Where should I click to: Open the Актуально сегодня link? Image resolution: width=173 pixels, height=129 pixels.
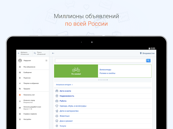click(64, 85)
